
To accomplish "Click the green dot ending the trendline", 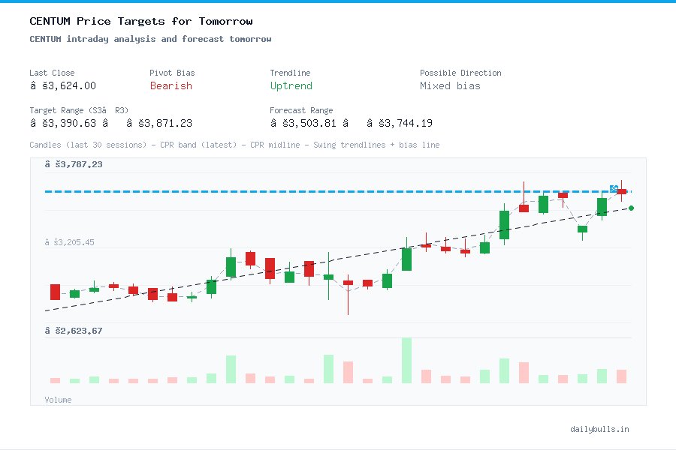I will coord(631,208).
